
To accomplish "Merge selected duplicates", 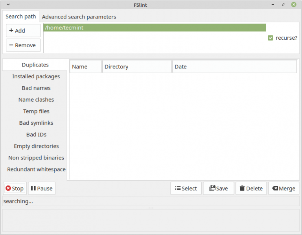I will click(x=284, y=188).
